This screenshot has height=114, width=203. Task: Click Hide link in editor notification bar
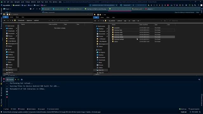click(x=197, y=12)
